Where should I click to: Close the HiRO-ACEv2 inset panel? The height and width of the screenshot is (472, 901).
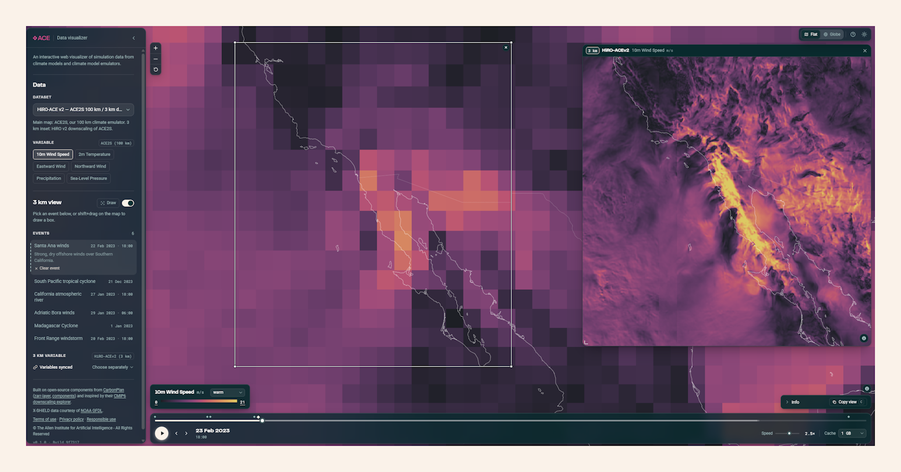tap(865, 51)
